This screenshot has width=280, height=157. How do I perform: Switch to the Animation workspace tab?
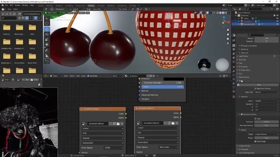click(x=101, y=6)
